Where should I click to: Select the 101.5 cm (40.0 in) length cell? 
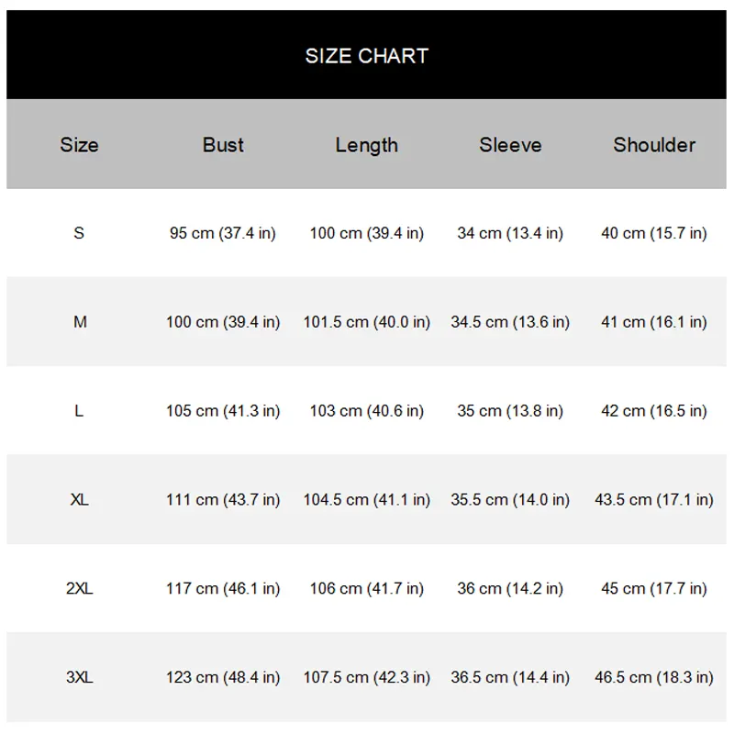click(x=366, y=322)
